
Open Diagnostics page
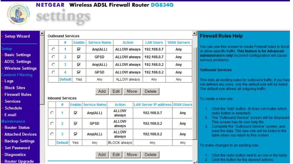(x=15, y=155)
